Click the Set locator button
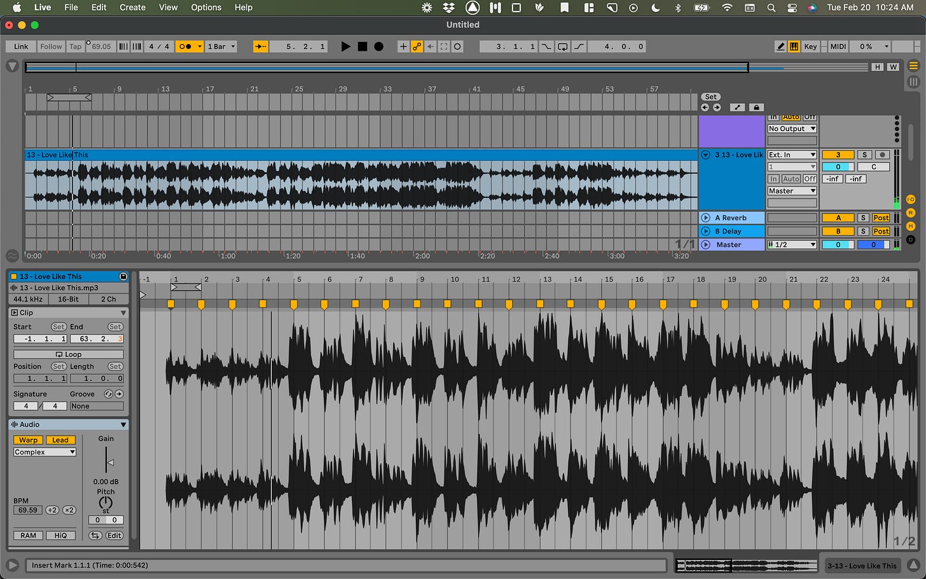 tap(710, 97)
